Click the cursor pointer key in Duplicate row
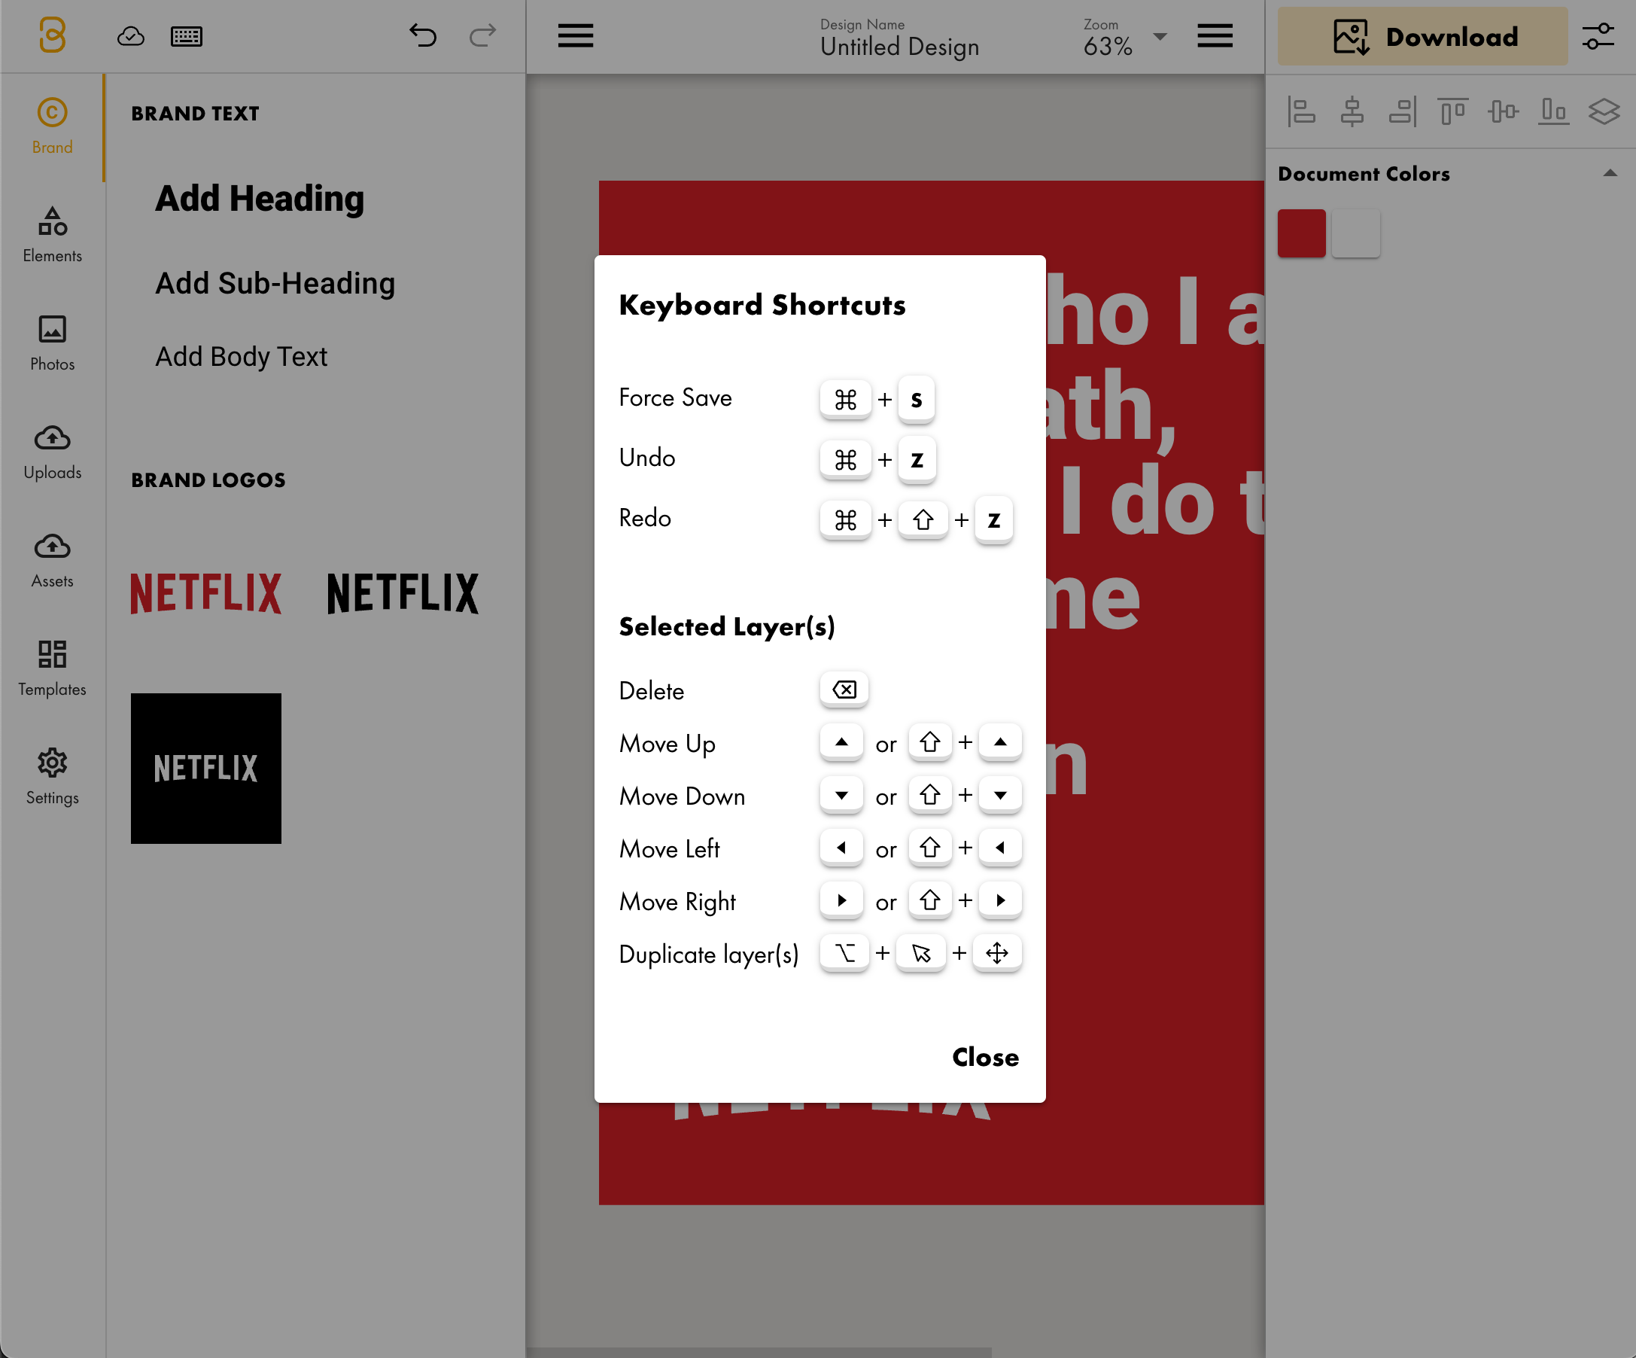This screenshot has width=1636, height=1358. (x=921, y=953)
